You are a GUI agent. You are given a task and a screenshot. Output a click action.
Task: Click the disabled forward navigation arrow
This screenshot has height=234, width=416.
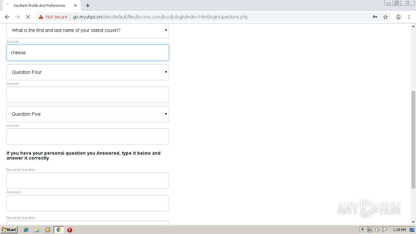coord(18,17)
